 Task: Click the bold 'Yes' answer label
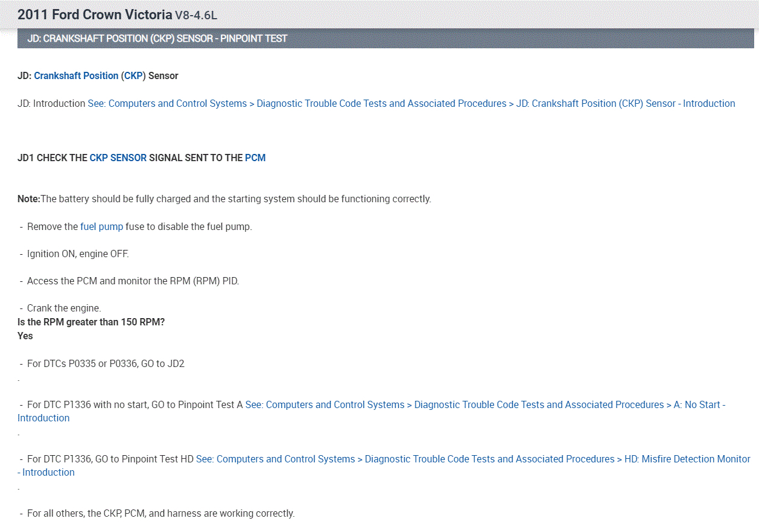click(x=25, y=336)
